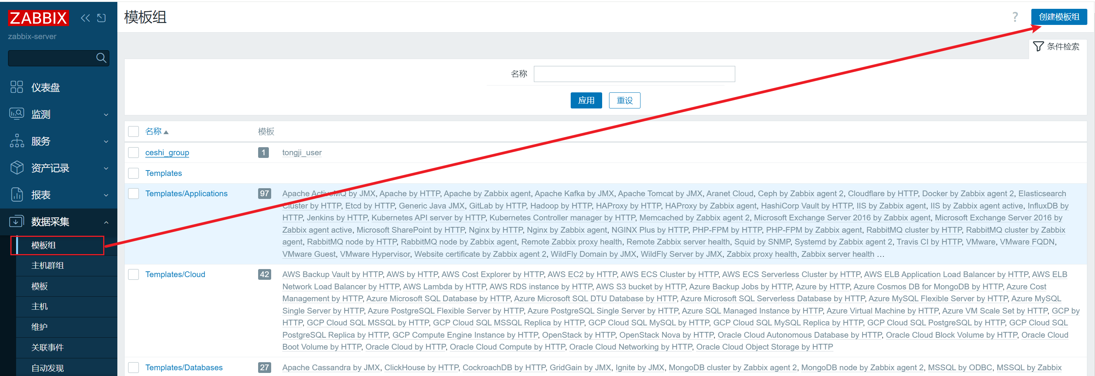
Task: Open the ClickHouse by HTTP template link
Action: (421, 368)
